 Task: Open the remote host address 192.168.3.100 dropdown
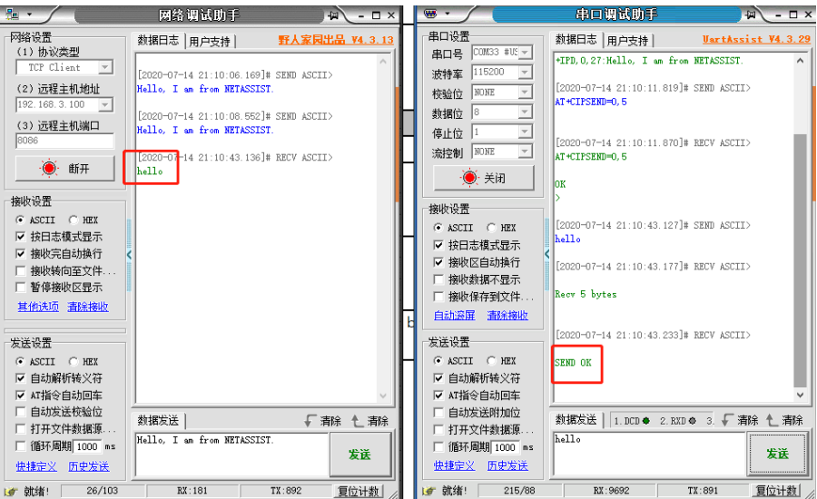click(105, 104)
